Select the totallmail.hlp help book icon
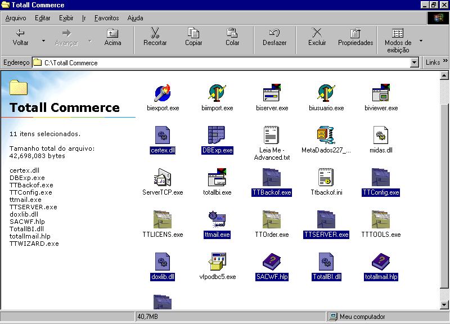450x324 pixels. (381, 262)
